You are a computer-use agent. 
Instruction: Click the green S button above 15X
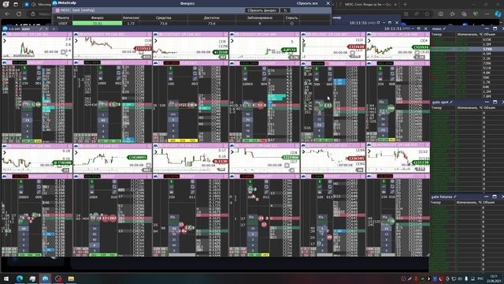click(24, 69)
